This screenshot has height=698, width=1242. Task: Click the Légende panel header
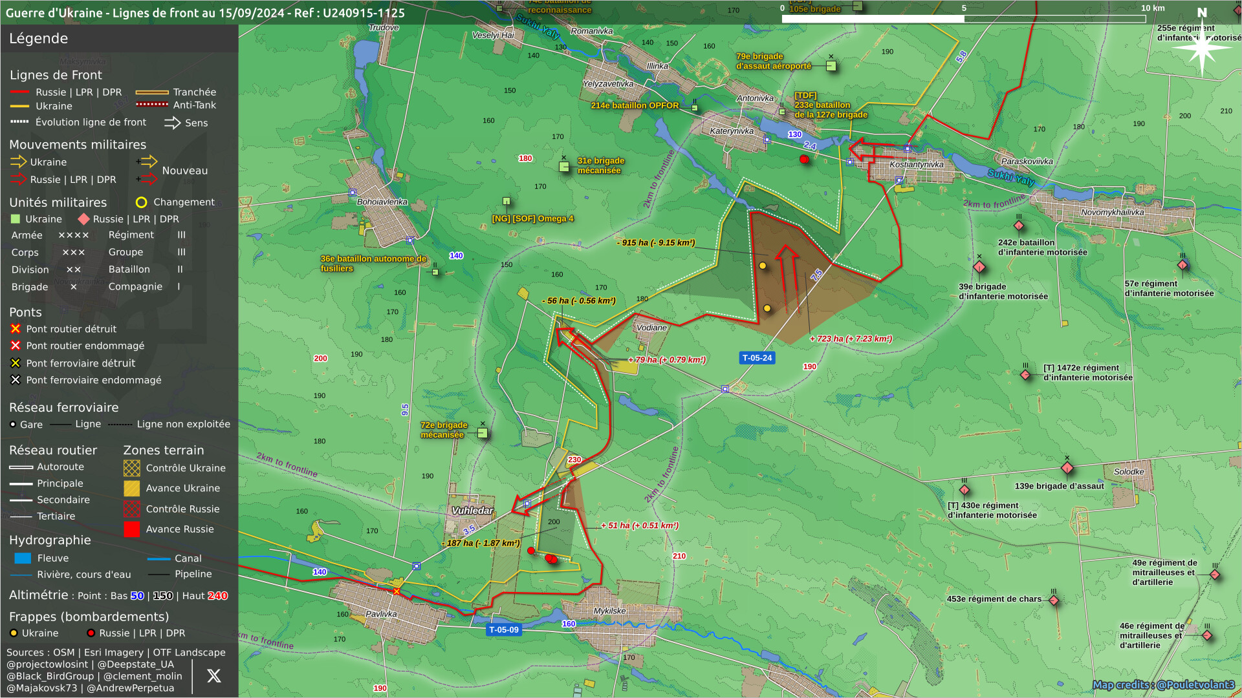39,39
